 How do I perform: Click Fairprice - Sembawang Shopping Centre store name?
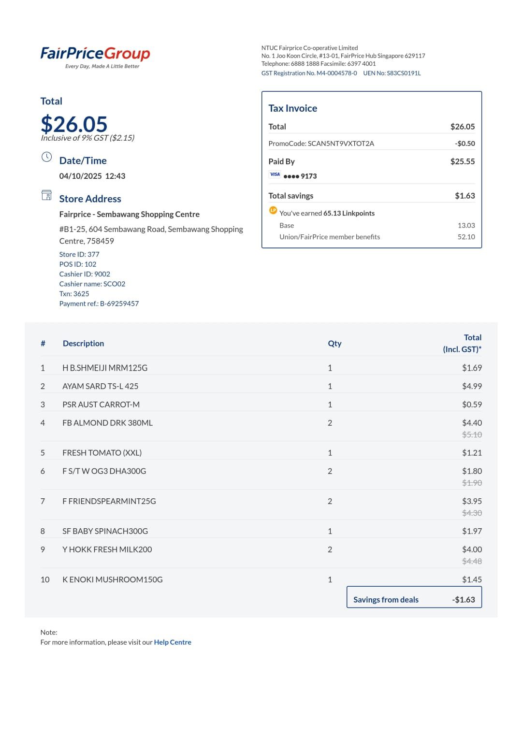[130, 214]
